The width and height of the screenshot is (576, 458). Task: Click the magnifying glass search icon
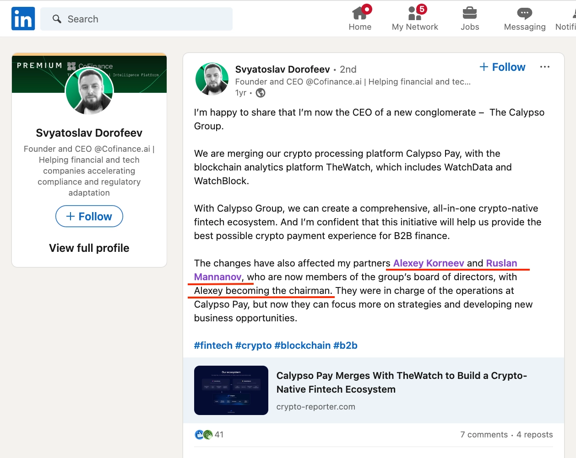click(x=57, y=19)
